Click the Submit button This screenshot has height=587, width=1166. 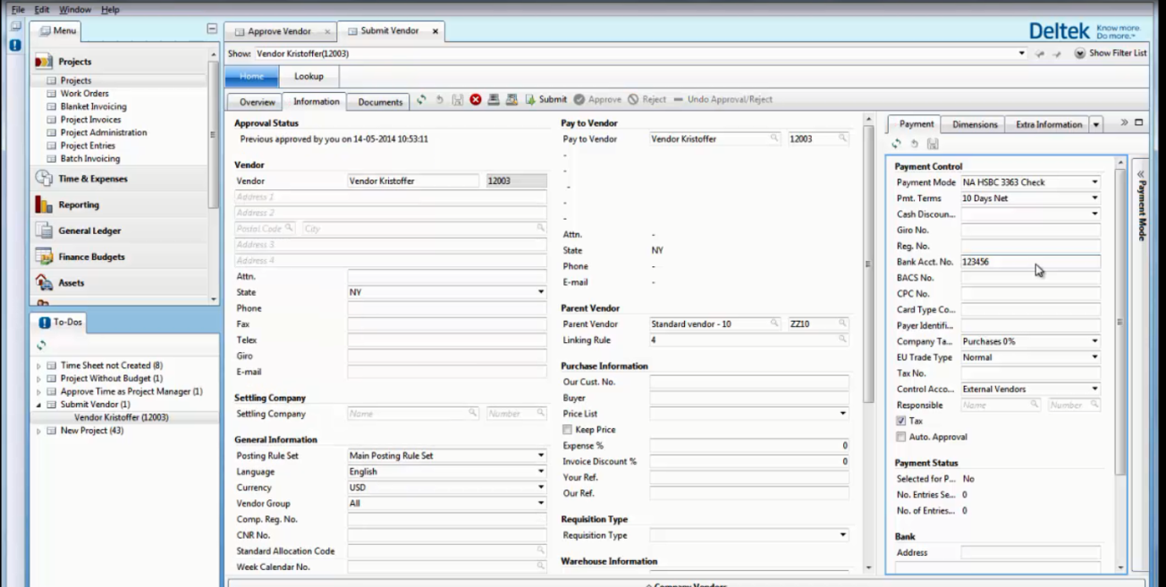[545, 100]
